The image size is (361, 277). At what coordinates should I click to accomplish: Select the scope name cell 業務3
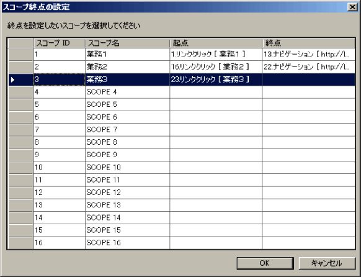128,79
